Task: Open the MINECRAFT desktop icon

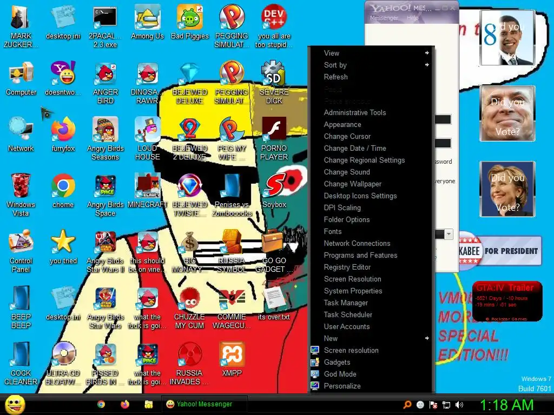Action: click(147, 191)
